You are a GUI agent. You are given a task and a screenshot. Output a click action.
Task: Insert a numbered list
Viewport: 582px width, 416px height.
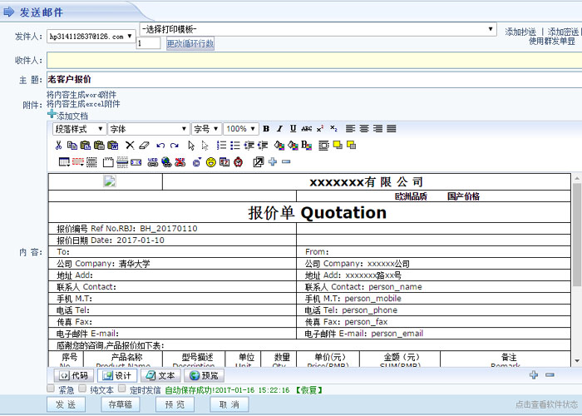(x=221, y=146)
